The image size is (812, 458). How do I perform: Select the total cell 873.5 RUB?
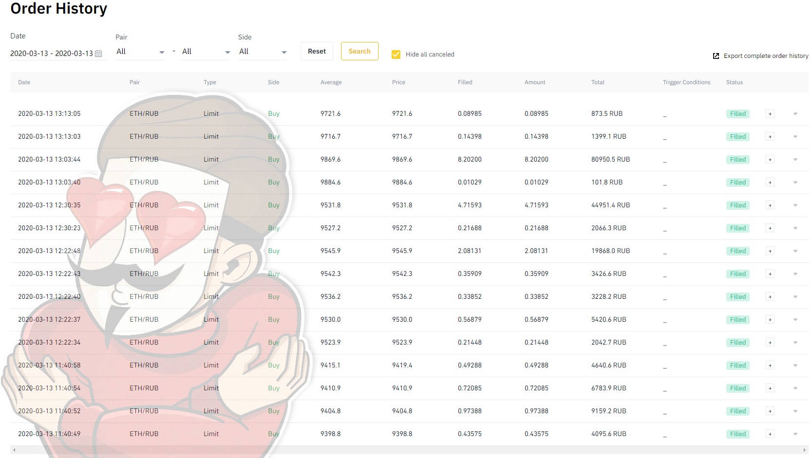pyautogui.click(x=607, y=114)
